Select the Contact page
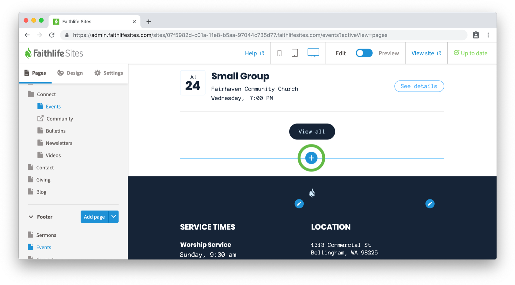Viewport: 515px width, 285px height. coord(45,168)
